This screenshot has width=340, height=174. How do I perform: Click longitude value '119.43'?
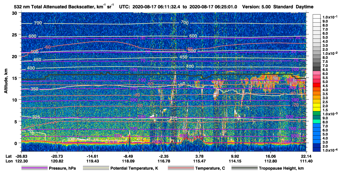(93, 161)
